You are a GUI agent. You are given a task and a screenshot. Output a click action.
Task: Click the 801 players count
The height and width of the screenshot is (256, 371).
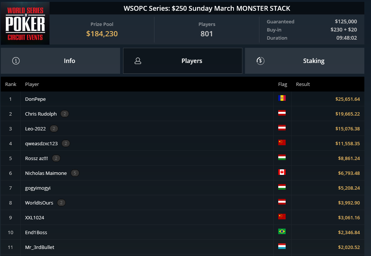pos(207,34)
